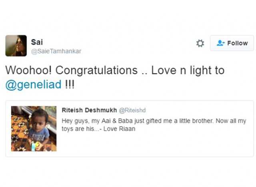This screenshot has height=187, width=256.
Task: Click the Follow button
Action: pos(232,43)
